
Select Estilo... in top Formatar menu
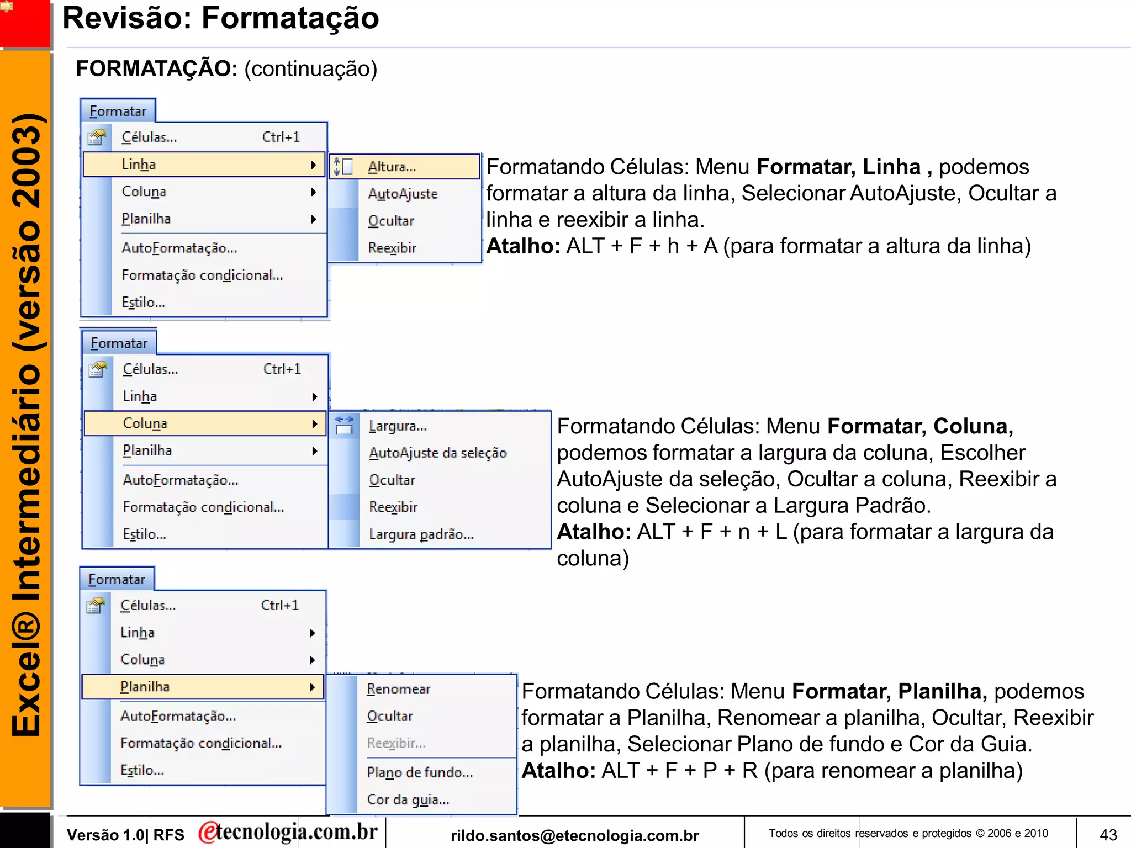[204, 302]
